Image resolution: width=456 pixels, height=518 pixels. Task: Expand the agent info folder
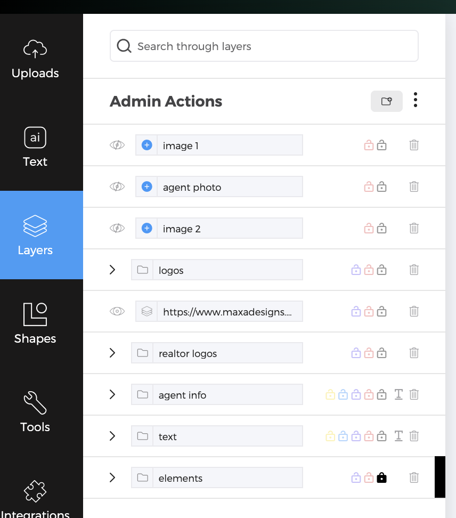[112, 394]
